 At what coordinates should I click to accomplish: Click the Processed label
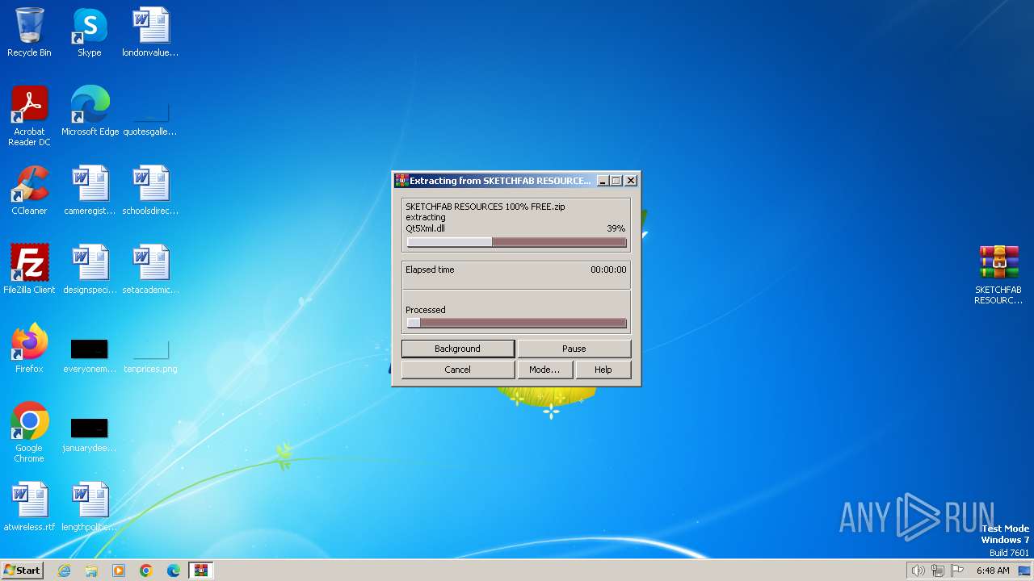tap(426, 310)
